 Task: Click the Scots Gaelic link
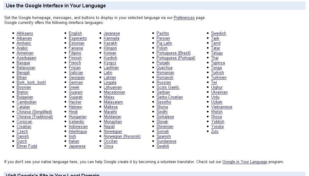[168, 87]
